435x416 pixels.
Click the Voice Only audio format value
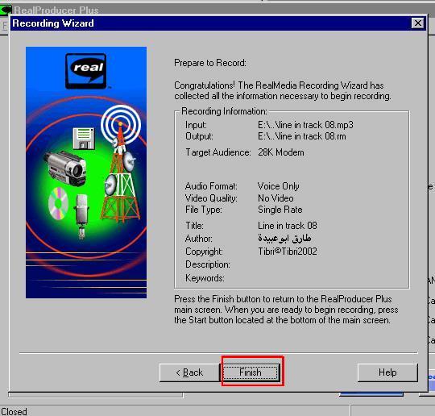pos(278,186)
